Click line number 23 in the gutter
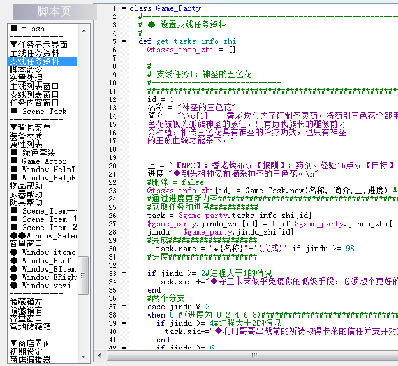The width and height of the screenshot is (398, 366). (113, 191)
